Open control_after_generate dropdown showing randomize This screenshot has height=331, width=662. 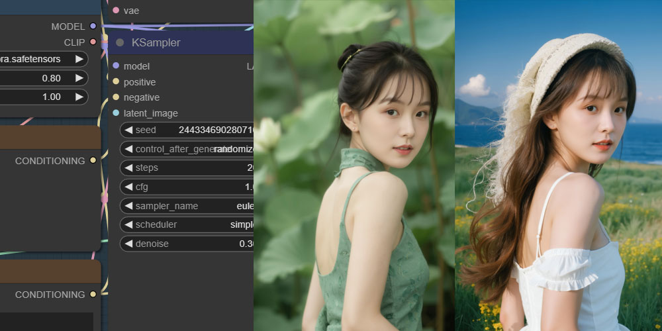click(187, 149)
